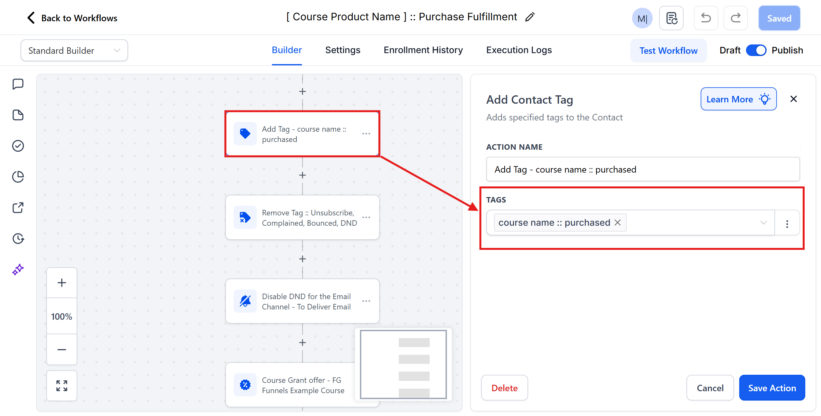This screenshot has width=821, height=416.
Task: Click the fit-to-screen expand icon
Action: coord(61,385)
